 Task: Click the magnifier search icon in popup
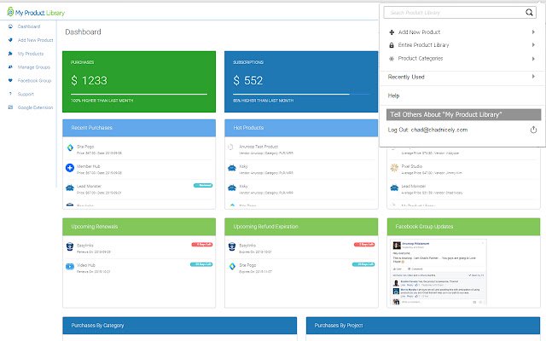[x=529, y=13]
